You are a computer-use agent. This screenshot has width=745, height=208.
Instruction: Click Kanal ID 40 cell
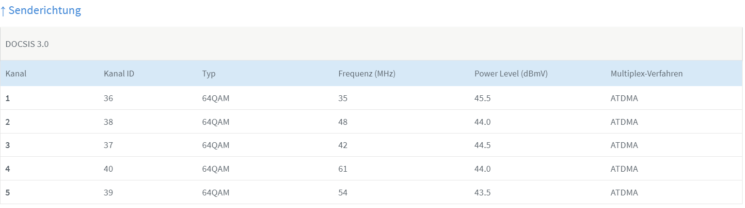[108, 169]
